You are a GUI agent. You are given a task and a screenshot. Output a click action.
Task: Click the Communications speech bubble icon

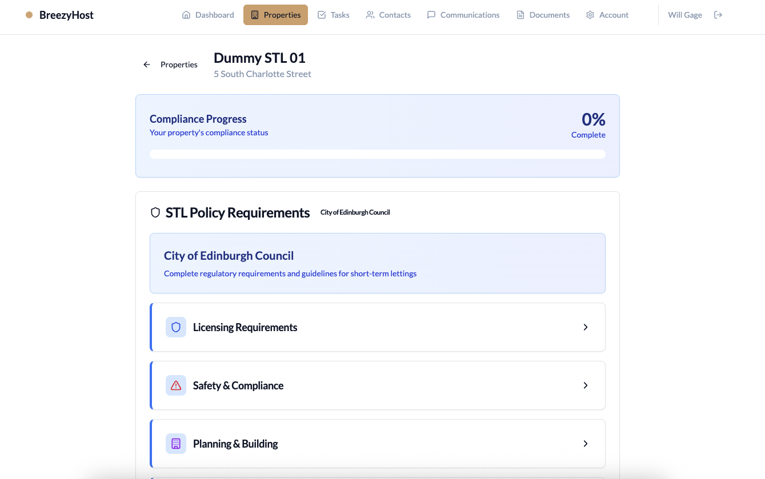[x=431, y=15]
